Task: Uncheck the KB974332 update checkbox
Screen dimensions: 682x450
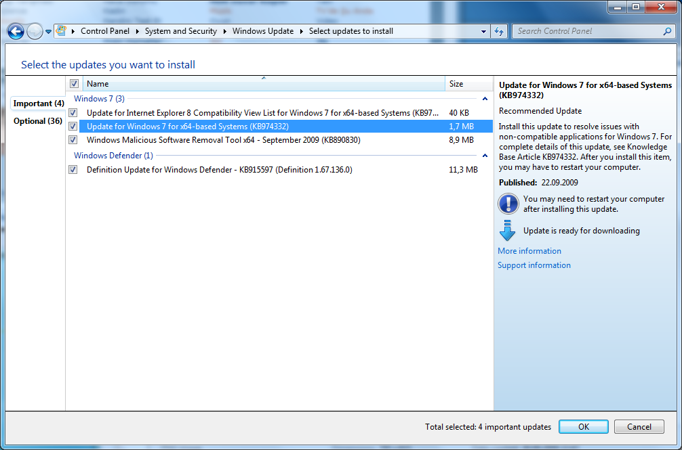Action: [x=73, y=127]
